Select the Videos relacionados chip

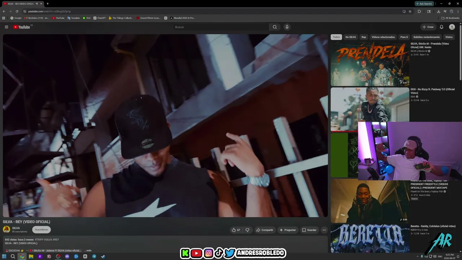coord(383,37)
